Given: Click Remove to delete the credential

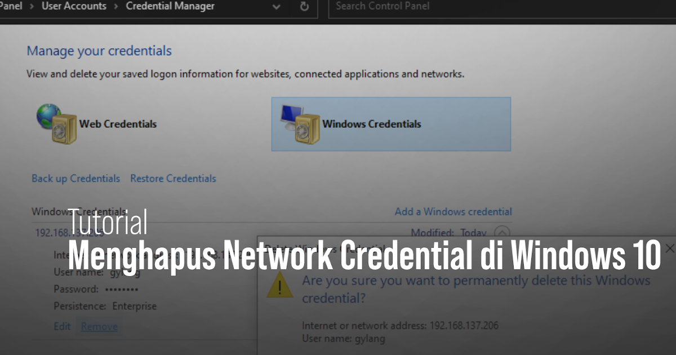Looking at the screenshot, I should tap(99, 326).
